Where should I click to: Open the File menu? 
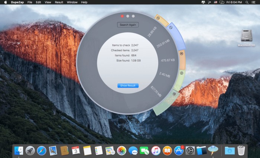point(30,2)
